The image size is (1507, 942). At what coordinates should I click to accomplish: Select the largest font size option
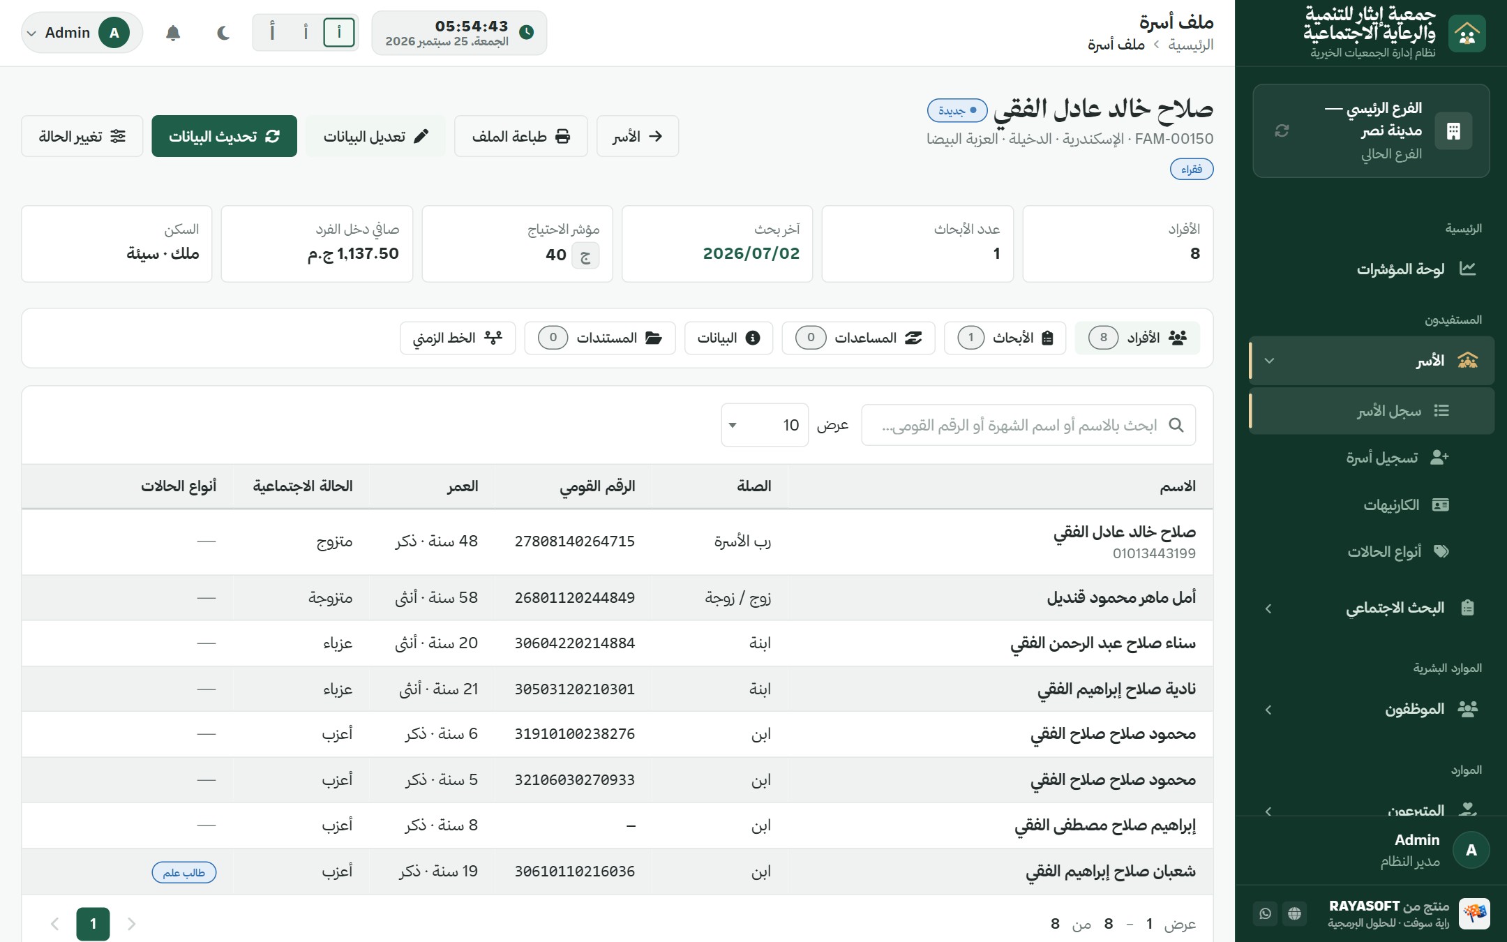point(272,32)
